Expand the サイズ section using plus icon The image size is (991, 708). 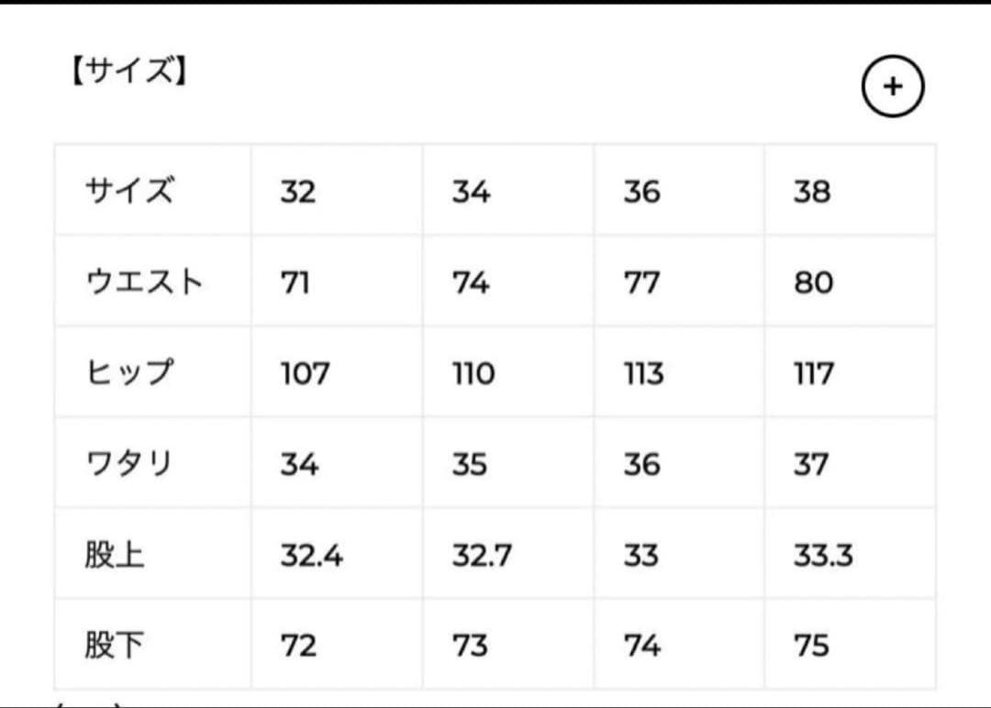(x=893, y=87)
